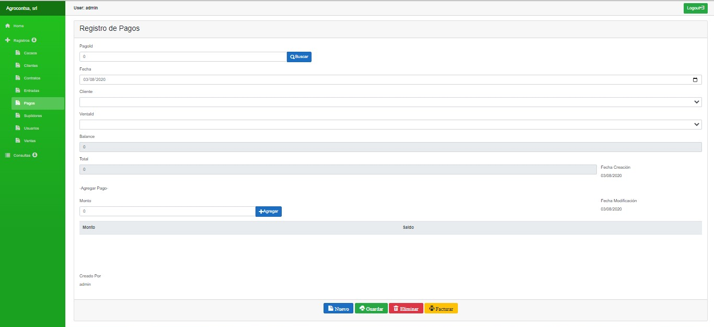Click the document icon next to Cacaos
The image size is (714, 327).
[x=18, y=53]
